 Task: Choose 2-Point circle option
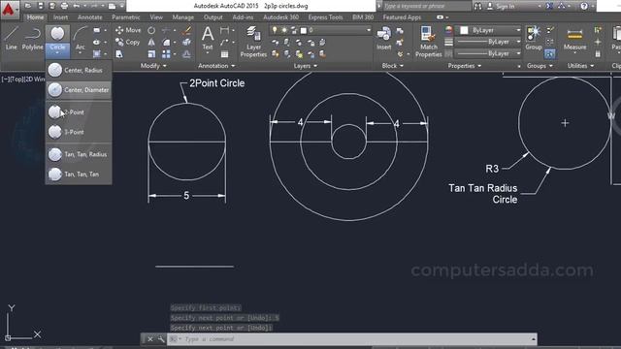coord(79,112)
